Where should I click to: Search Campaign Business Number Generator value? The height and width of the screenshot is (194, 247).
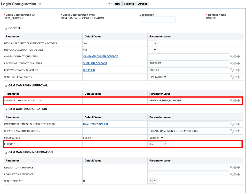232,124
